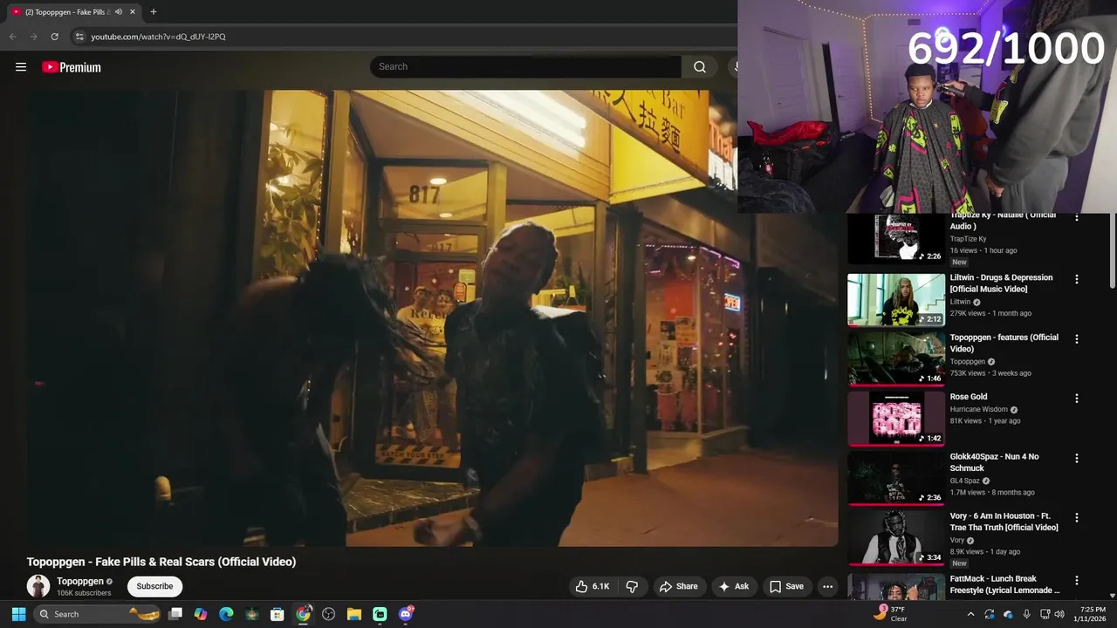1117x628 pixels.
Task: Open more actions ellipsis under video
Action: tap(827, 587)
